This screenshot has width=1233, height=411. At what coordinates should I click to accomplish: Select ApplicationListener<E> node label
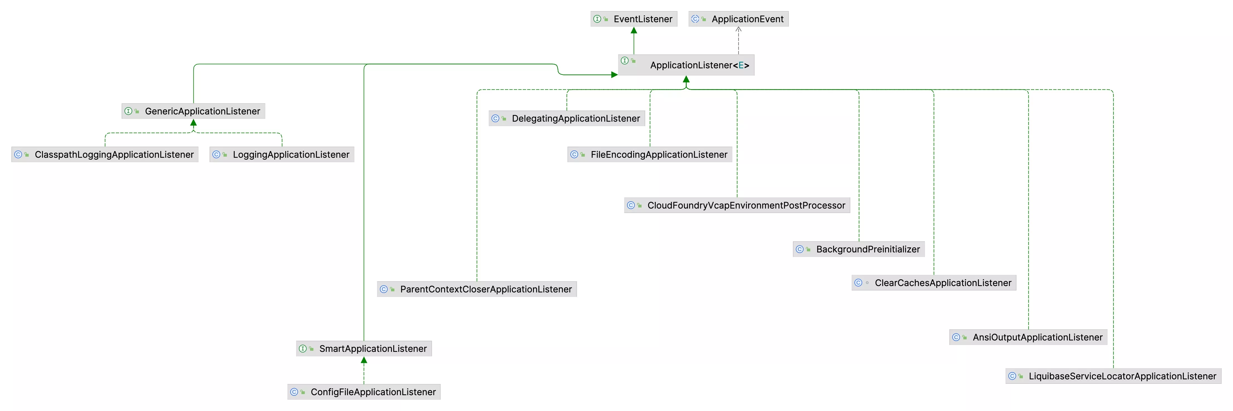click(699, 65)
